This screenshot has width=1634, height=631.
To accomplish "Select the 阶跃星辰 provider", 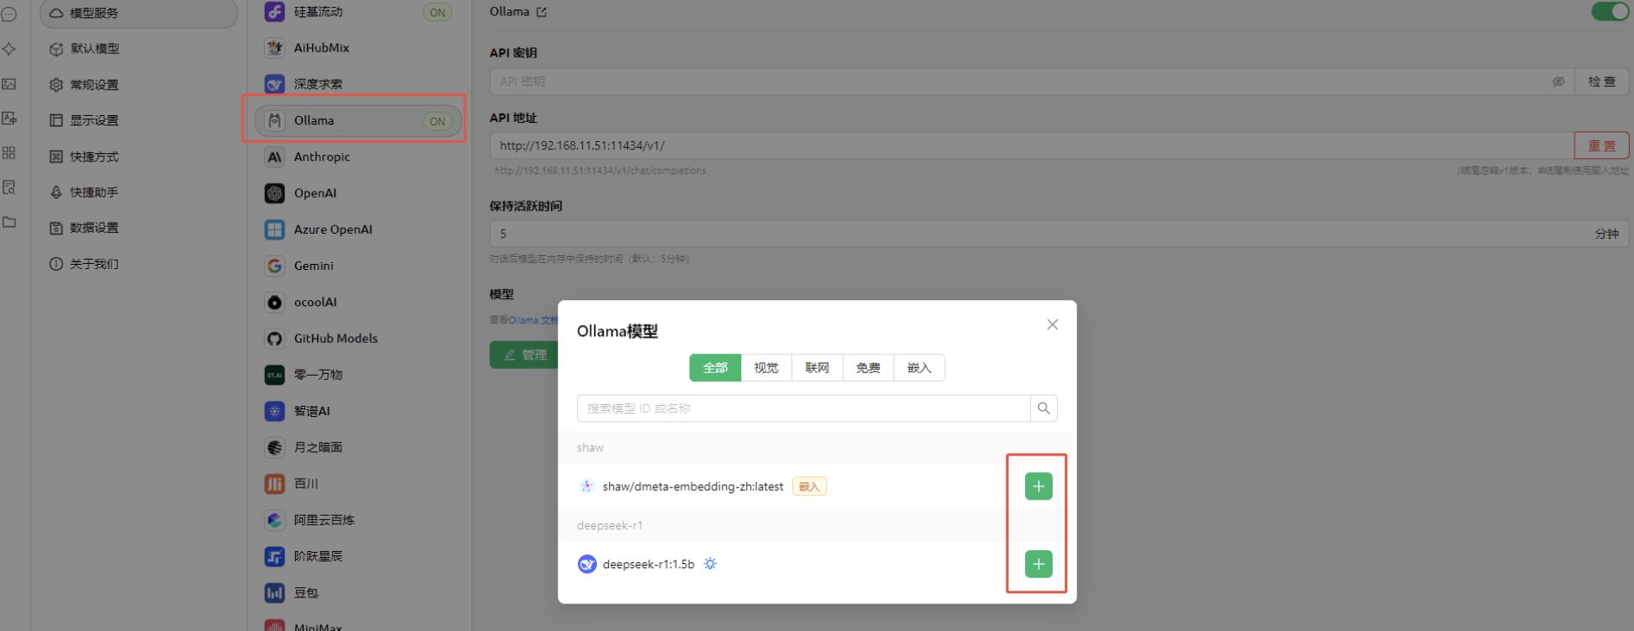I will tap(358, 556).
